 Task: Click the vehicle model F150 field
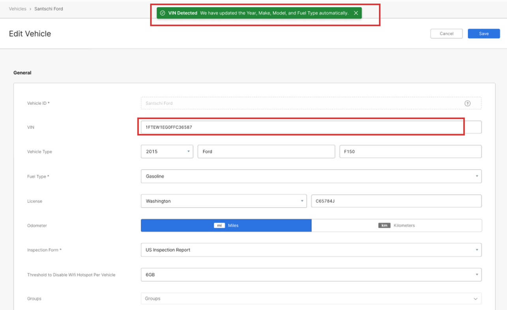[x=410, y=152]
